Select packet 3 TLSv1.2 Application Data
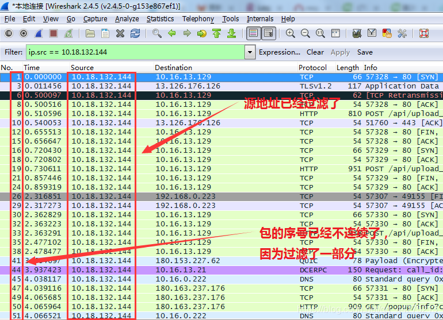 [221, 86]
